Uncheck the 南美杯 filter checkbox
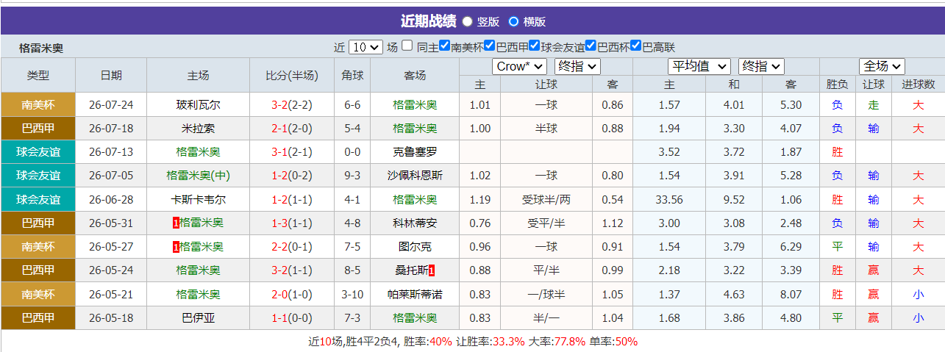945x352 pixels. (444, 46)
